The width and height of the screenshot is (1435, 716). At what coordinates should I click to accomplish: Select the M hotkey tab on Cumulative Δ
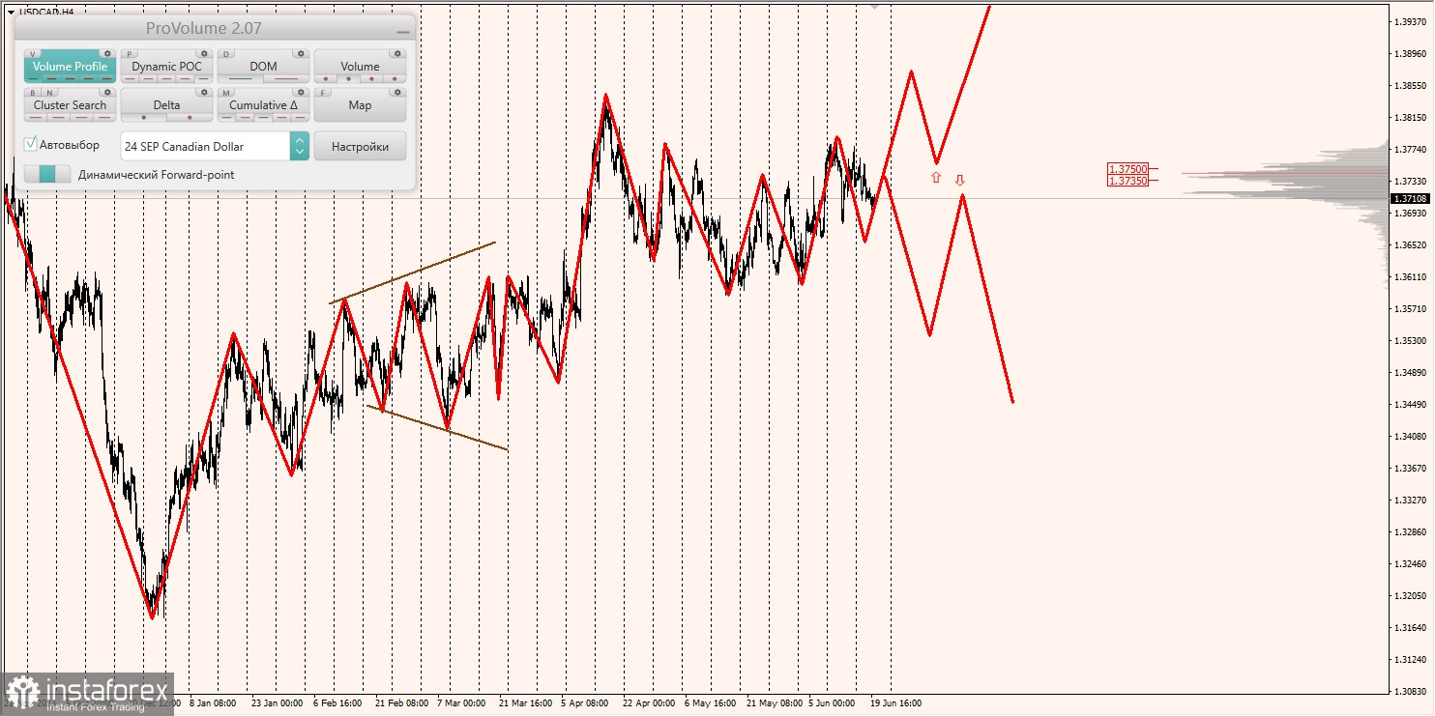[225, 93]
